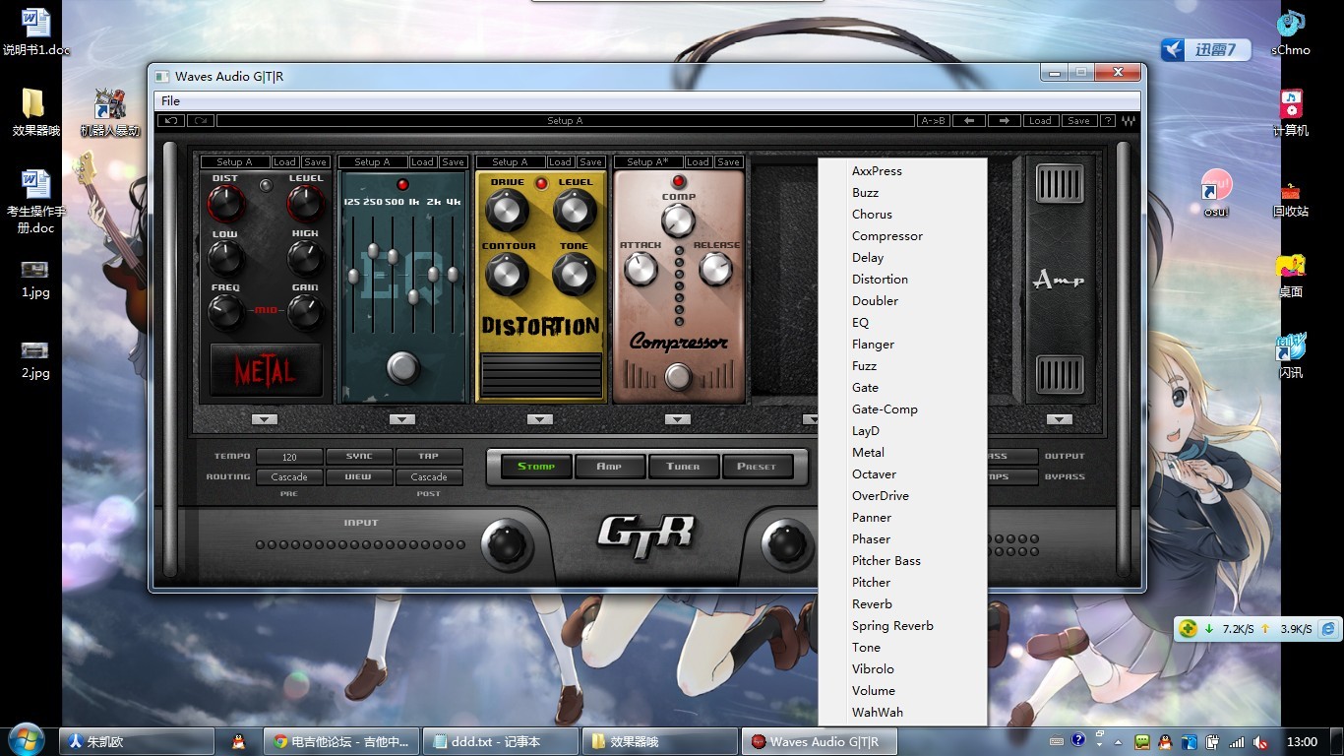Expand the dropdown arrow under Distortion pedal
Image resolution: width=1344 pixels, height=756 pixels.
point(540,419)
